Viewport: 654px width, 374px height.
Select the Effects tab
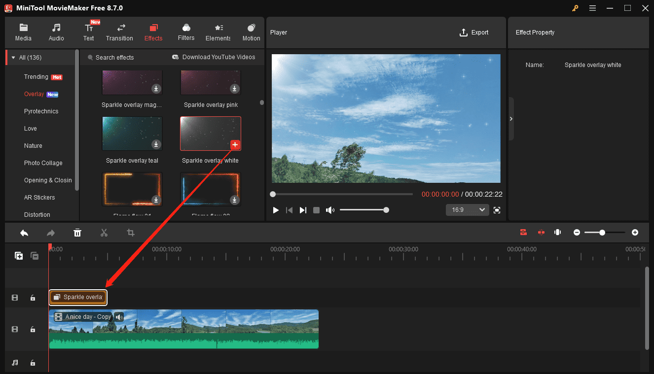(153, 33)
